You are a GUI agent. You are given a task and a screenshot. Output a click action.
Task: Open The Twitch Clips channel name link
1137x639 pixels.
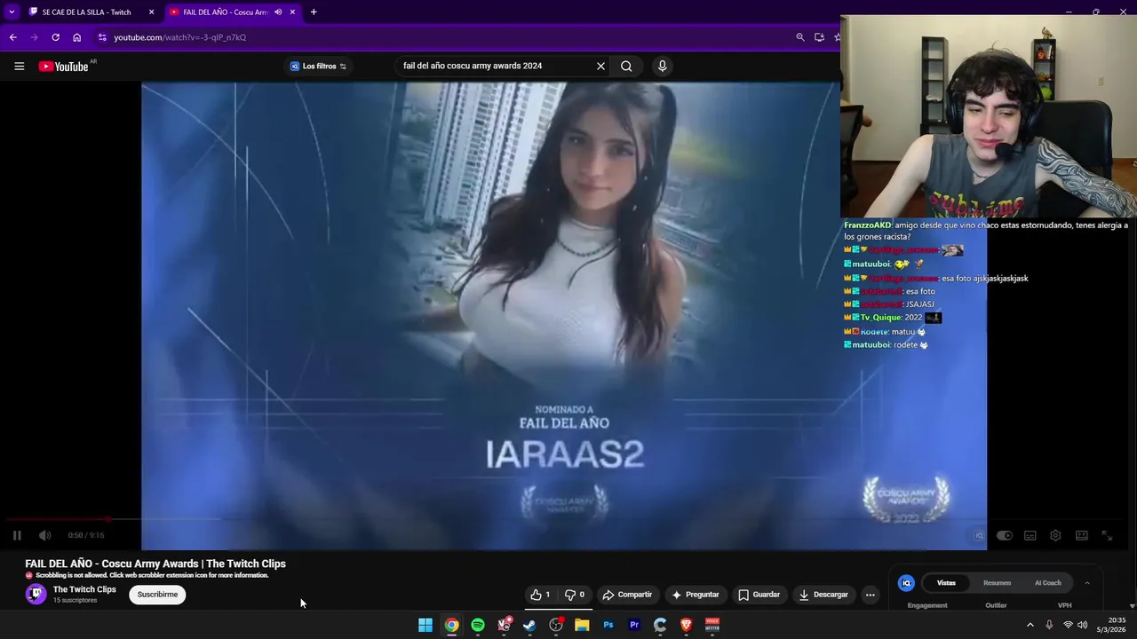84,589
